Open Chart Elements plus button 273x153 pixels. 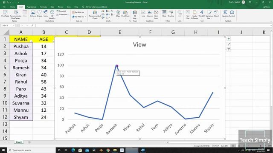[x=229, y=39]
